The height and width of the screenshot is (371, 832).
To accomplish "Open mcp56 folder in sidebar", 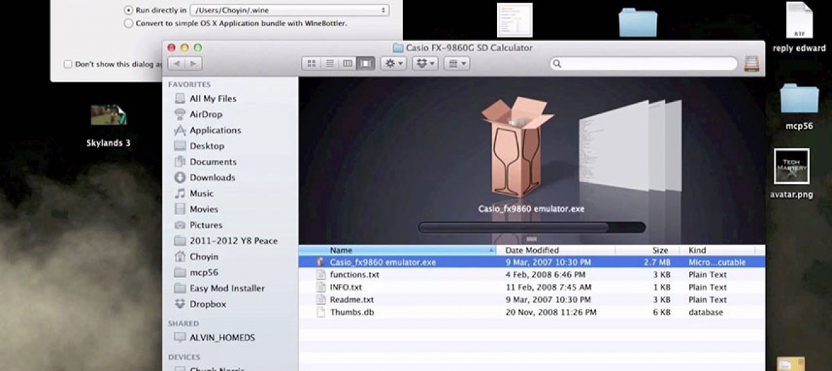I will click(x=204, y=273).
